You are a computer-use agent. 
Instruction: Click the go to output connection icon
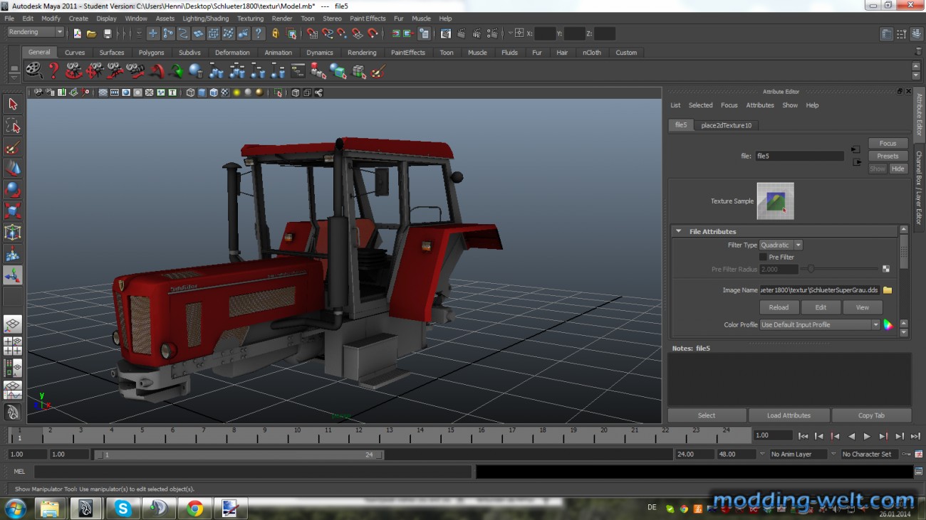coord(857,162)
